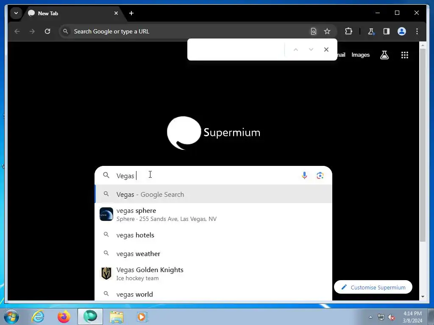Search by image with Lens icon
This screenshot has height=325, width=434.
pos(320,176)
